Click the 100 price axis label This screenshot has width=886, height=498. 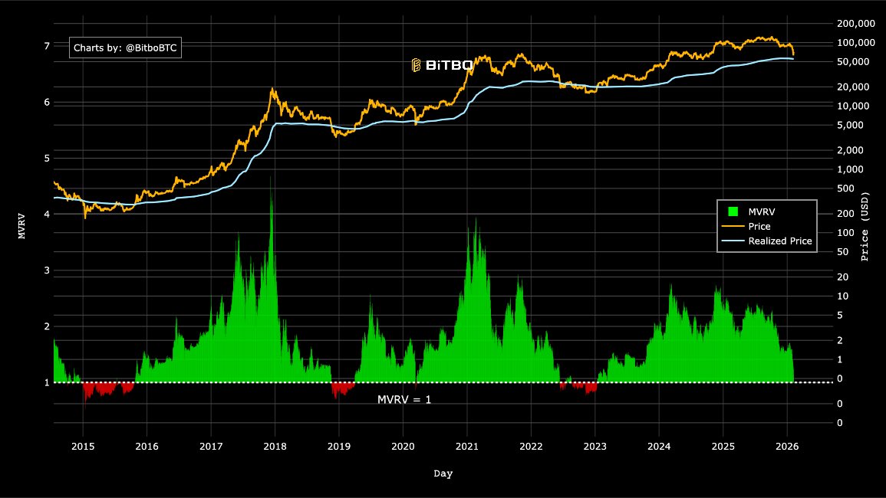pyautogui.click(x=846, y=233)
